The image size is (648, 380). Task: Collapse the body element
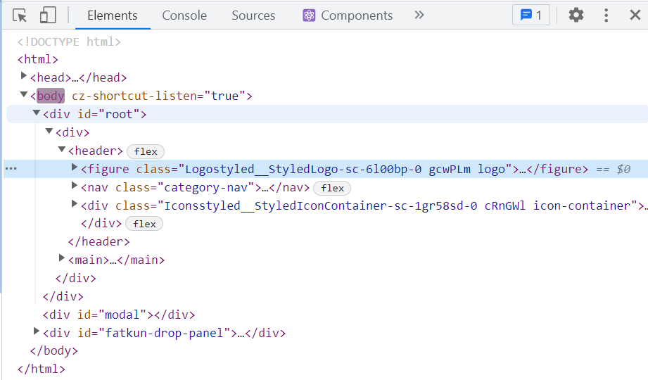[23, 95]
